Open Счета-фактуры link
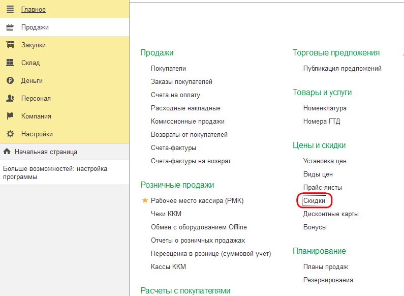404x296 pixels. pyautogui.click(x=173, y=147)
